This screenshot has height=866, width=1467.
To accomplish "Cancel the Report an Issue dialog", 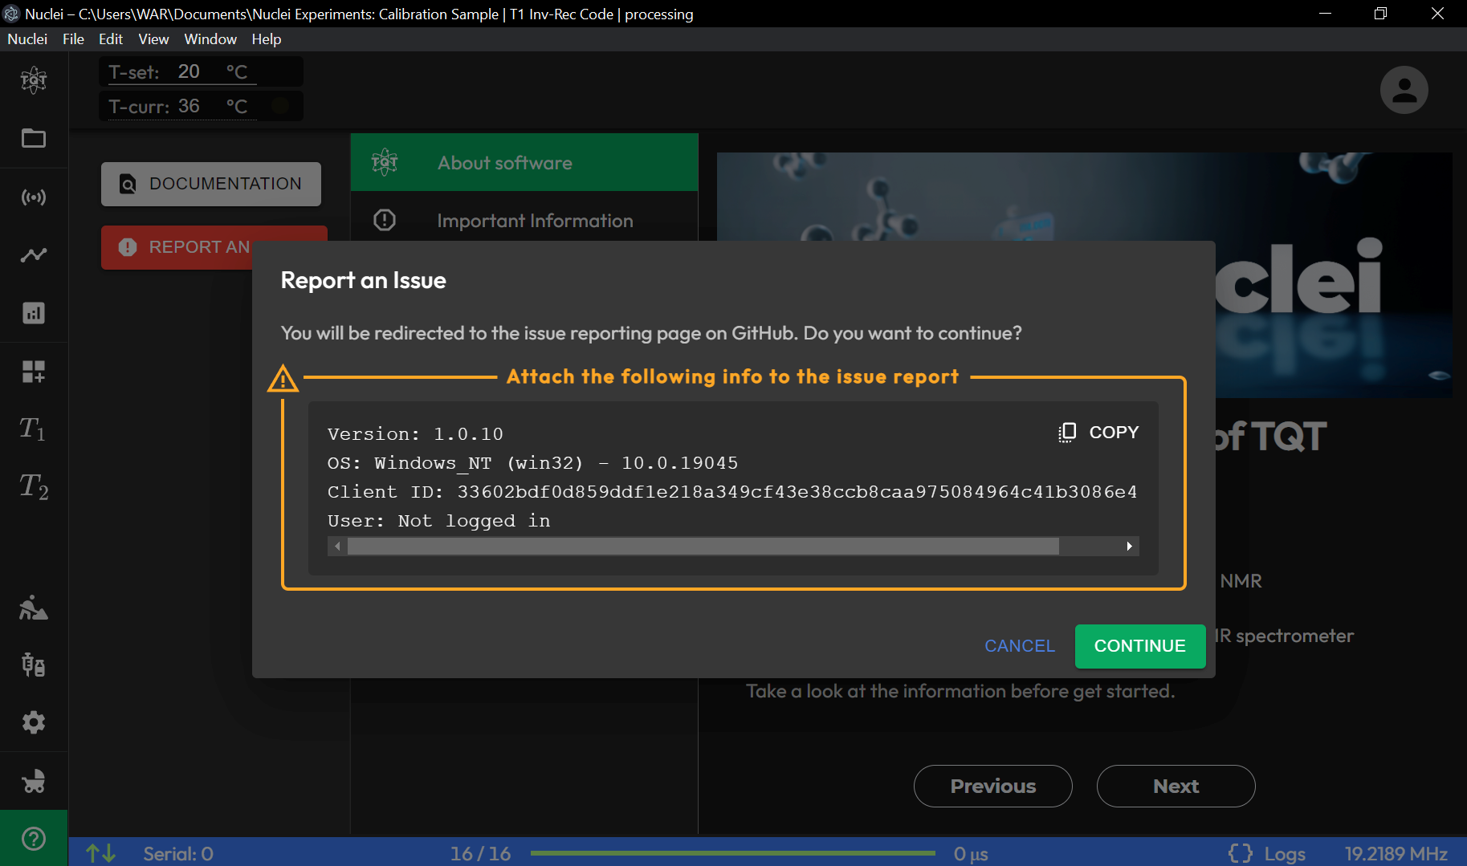I will point(1020,646).
